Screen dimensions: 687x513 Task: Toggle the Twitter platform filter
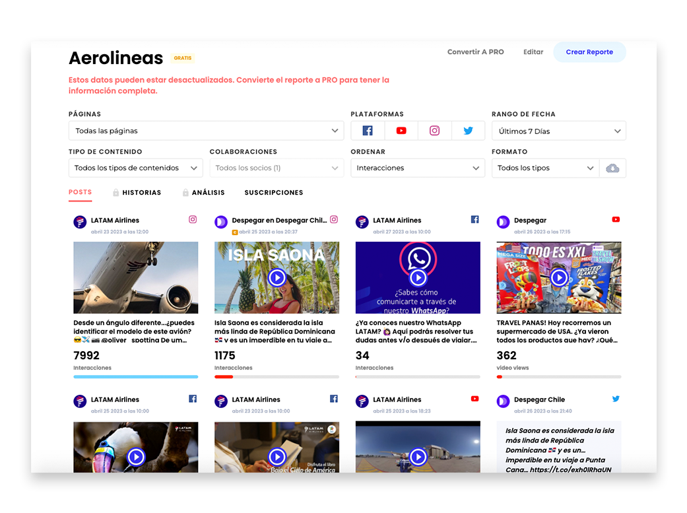coord(468,131)
